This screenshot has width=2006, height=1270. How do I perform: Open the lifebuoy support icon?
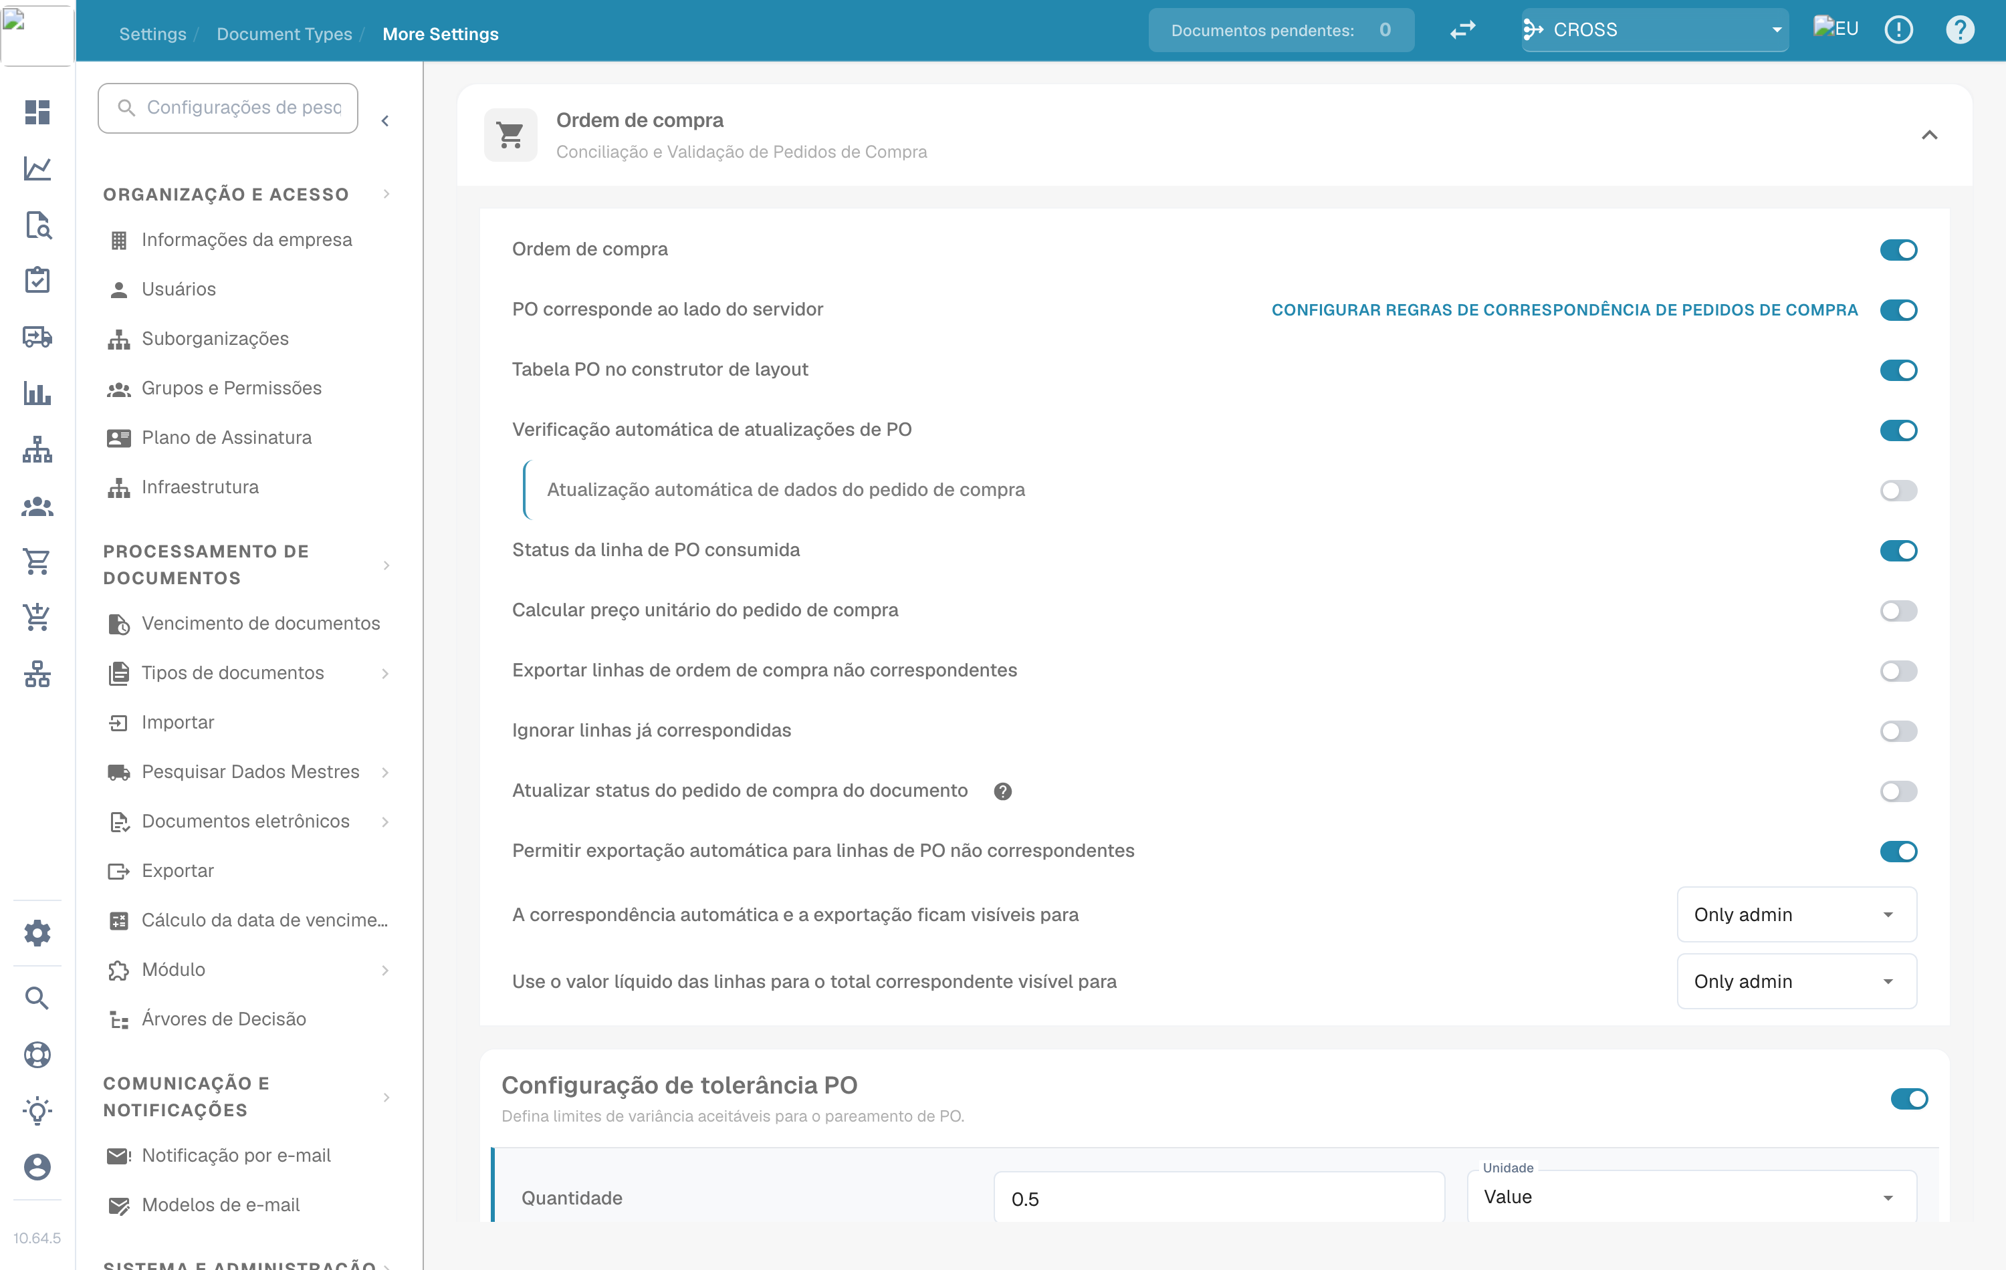pyautogui.click(x=37, y=1055)
